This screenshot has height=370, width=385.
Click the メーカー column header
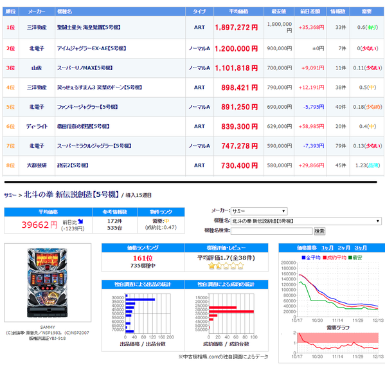pos(37,12)
